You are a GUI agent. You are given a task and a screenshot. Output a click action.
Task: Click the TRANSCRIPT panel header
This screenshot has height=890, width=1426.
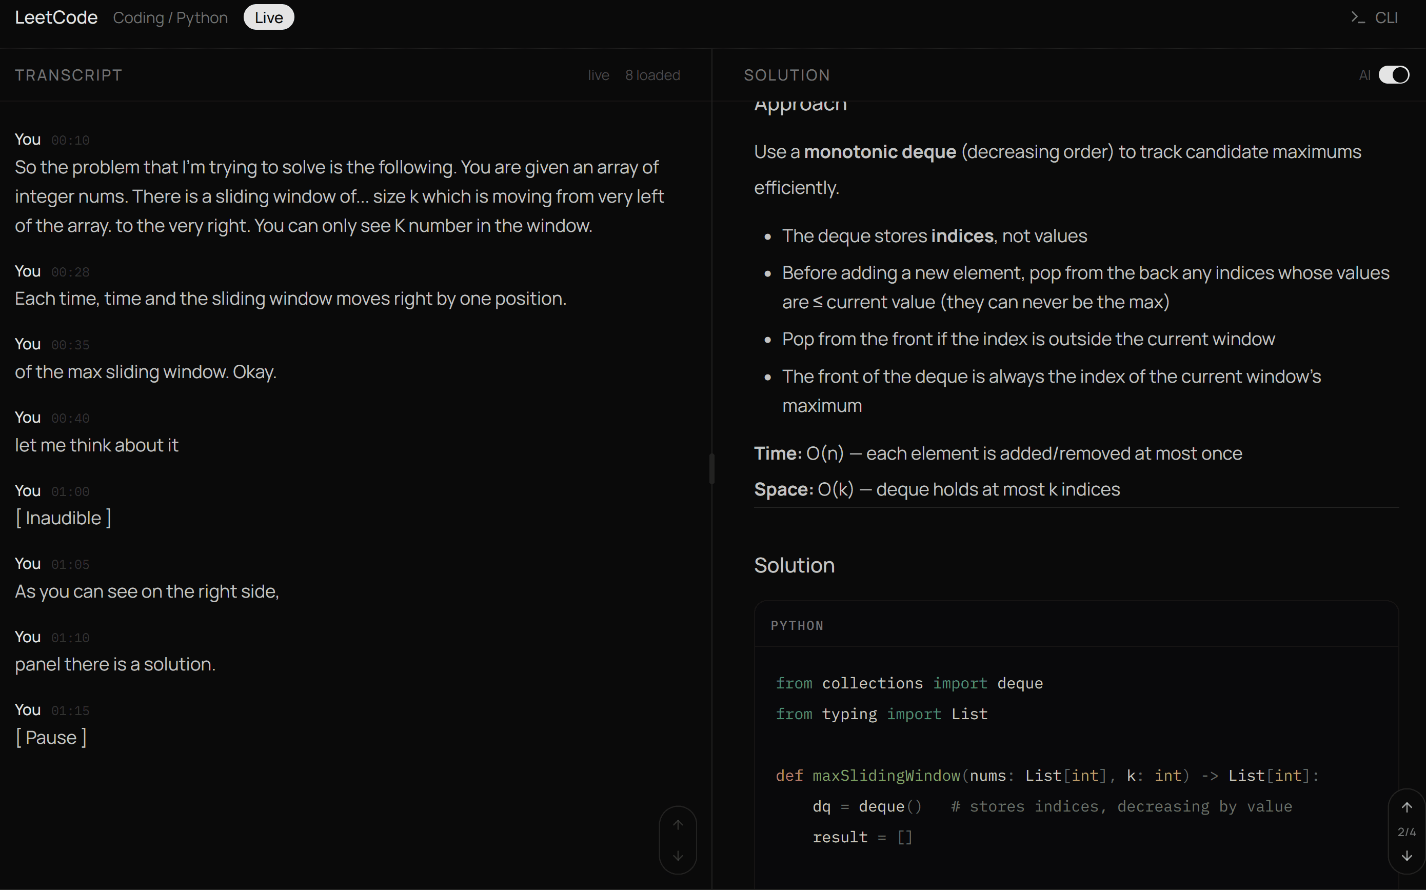tap(68, 75)
